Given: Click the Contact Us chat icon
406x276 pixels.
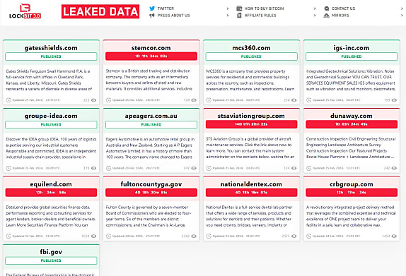Looking at the screenshot, I should pyautogui.click(x=327, y=8).
